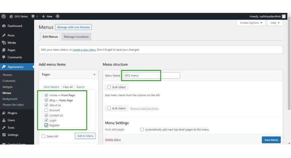Screen dimensions: 291x158
Task: Click the Dashboard gauge icon
Action: coord(4,26)
